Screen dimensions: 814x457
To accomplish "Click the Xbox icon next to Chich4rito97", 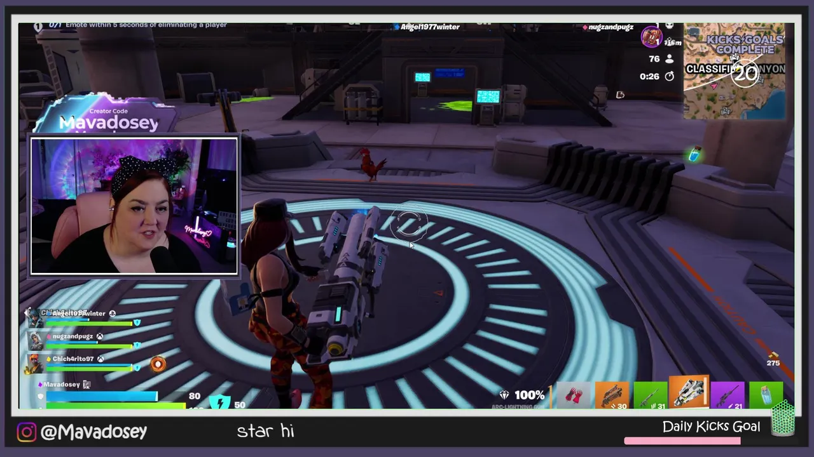I will coord(100,359).
